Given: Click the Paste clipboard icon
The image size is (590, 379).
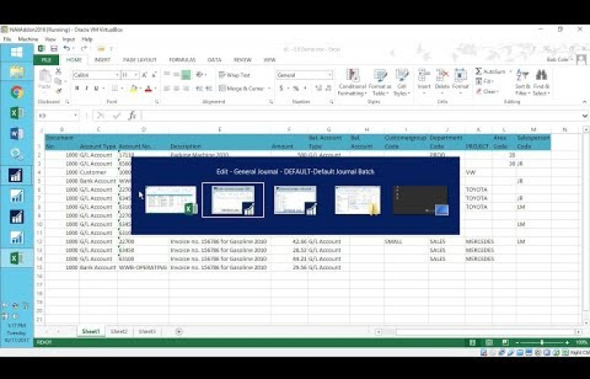Looking at the screenshot, I should [45, 77].
